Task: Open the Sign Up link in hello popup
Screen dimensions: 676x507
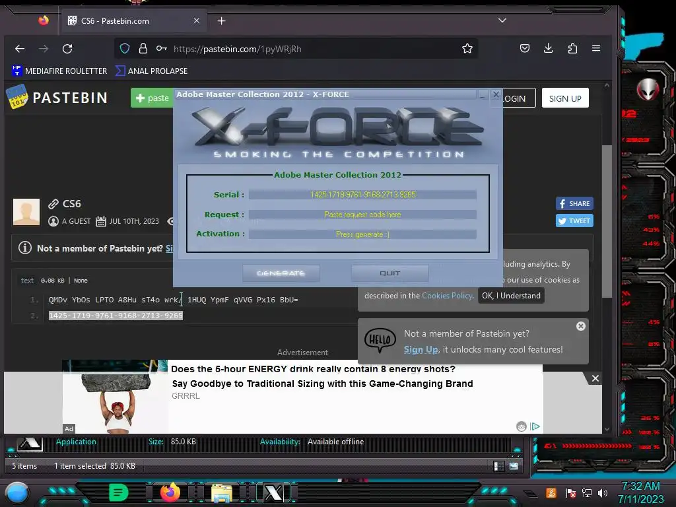Action: point(421,350)
